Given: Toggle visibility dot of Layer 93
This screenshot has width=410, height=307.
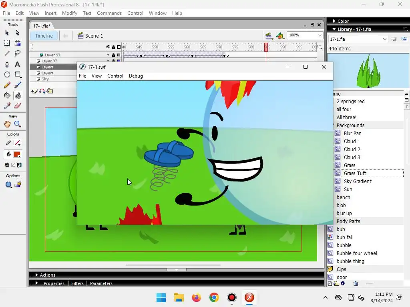Looking at the screenshot, I should coord(108,55).
